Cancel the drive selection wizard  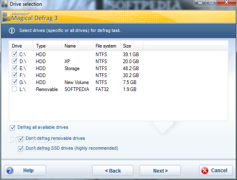coord(216,171)
